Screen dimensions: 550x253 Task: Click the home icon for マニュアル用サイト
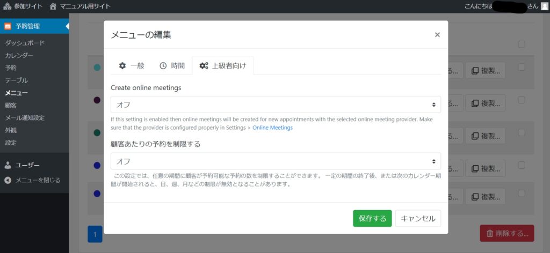pos(53,6)
